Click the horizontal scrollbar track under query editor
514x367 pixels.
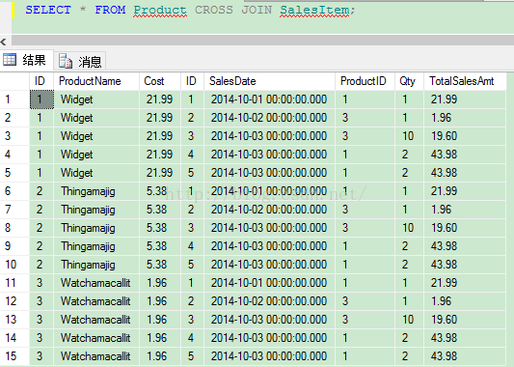pyautogui.click(x=262, y=41)
